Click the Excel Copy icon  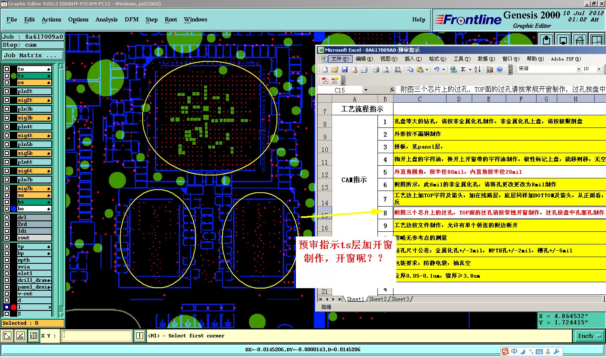[x=410, y=69]
